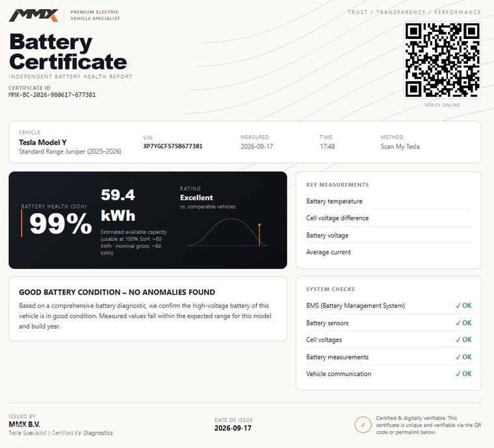Image resolution: width=494 pixels, height=448 pixels.
Task: Click the 'DATE OF ISSUE' label
Action: tap(233, 420)
